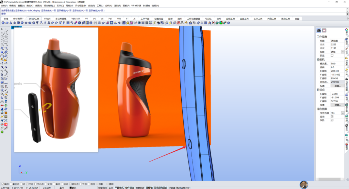Click the camera icon in the properties panel

click(x=319, y=30)
